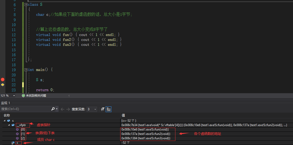The height and width of the screenshot is (145, 293).
Task: Click the value 0x008c10e6 S::fun(void)
Action: click(x=145, y=129)
